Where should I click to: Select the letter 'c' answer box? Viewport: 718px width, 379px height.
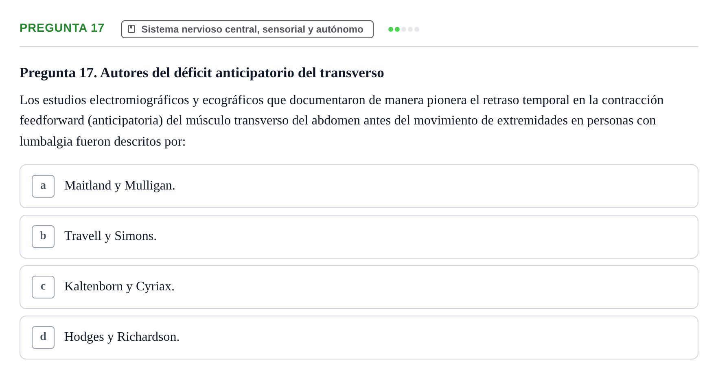[x=43, y=287]
